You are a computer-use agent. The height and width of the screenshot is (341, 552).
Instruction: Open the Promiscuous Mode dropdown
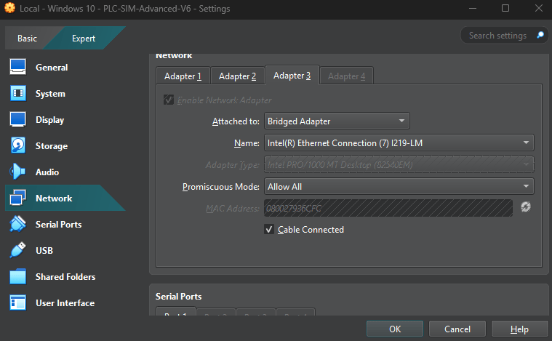tap(399, 187)
